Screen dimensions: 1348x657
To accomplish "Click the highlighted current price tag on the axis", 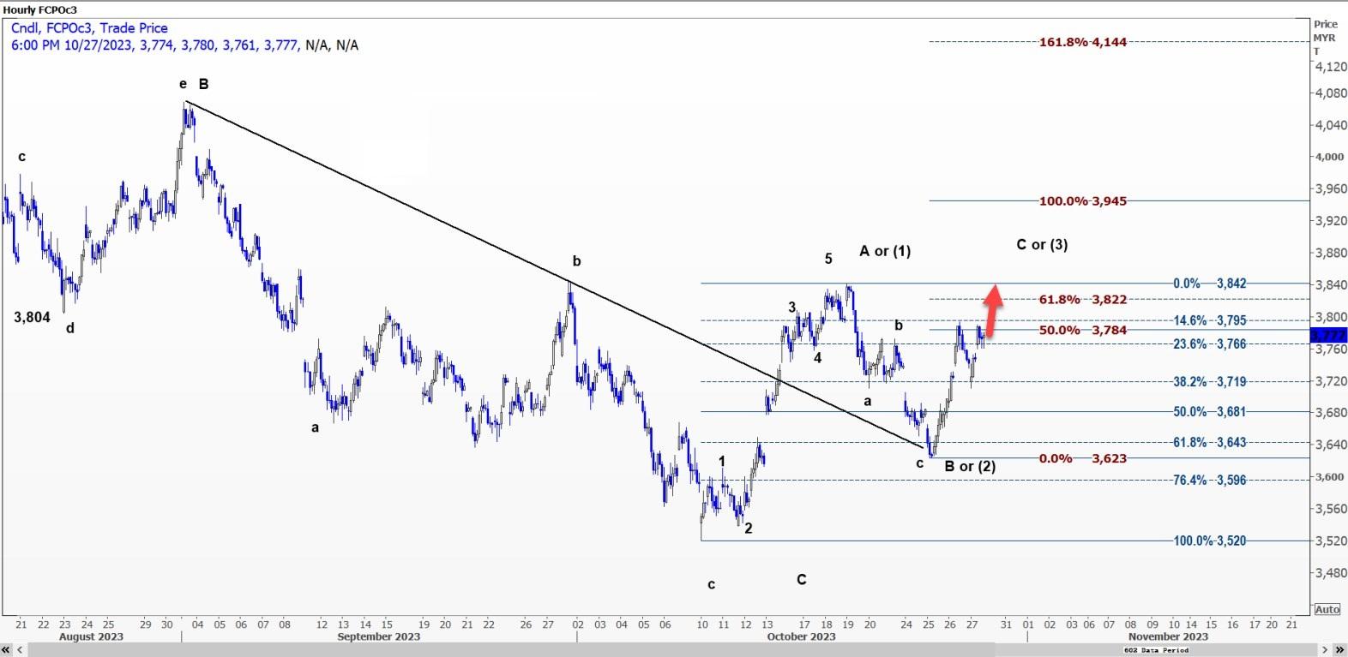I will point(1328,335).
